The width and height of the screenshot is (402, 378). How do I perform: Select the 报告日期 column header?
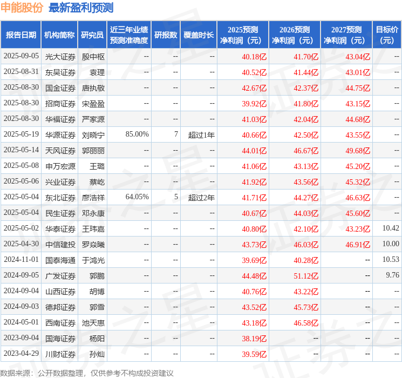tap(21, 35)
